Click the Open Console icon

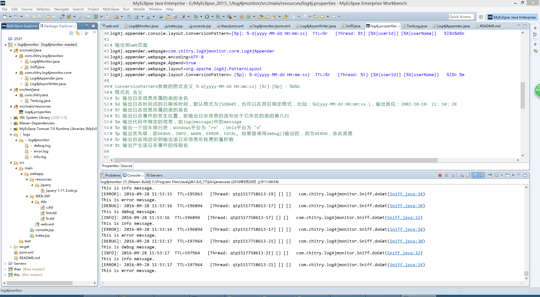point(507,175)
